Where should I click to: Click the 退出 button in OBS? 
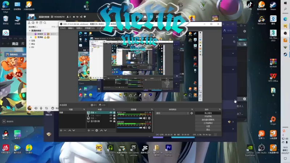click(208, 130)
